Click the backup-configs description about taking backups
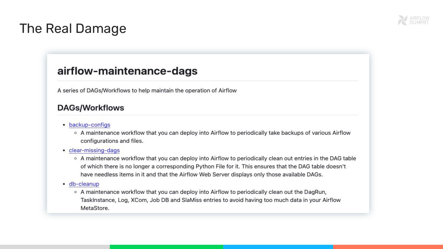The width and height of the screenshot is (443, 249). click(x=215, y=137)
